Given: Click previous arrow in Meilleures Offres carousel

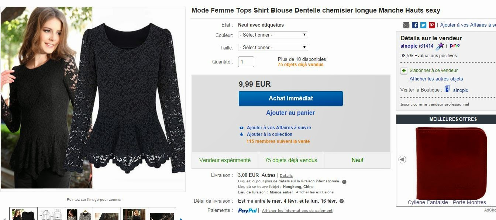Looking at the screenshot, I should tap(402, 159).
